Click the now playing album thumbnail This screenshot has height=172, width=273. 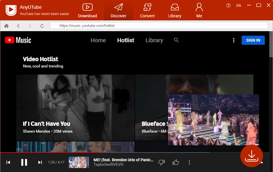tap(79, 162)
